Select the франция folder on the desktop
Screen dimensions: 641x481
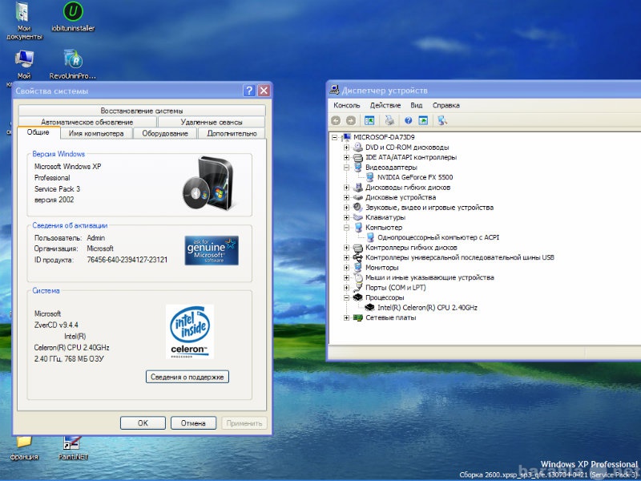pyautogui.click(x=24, y=448)
